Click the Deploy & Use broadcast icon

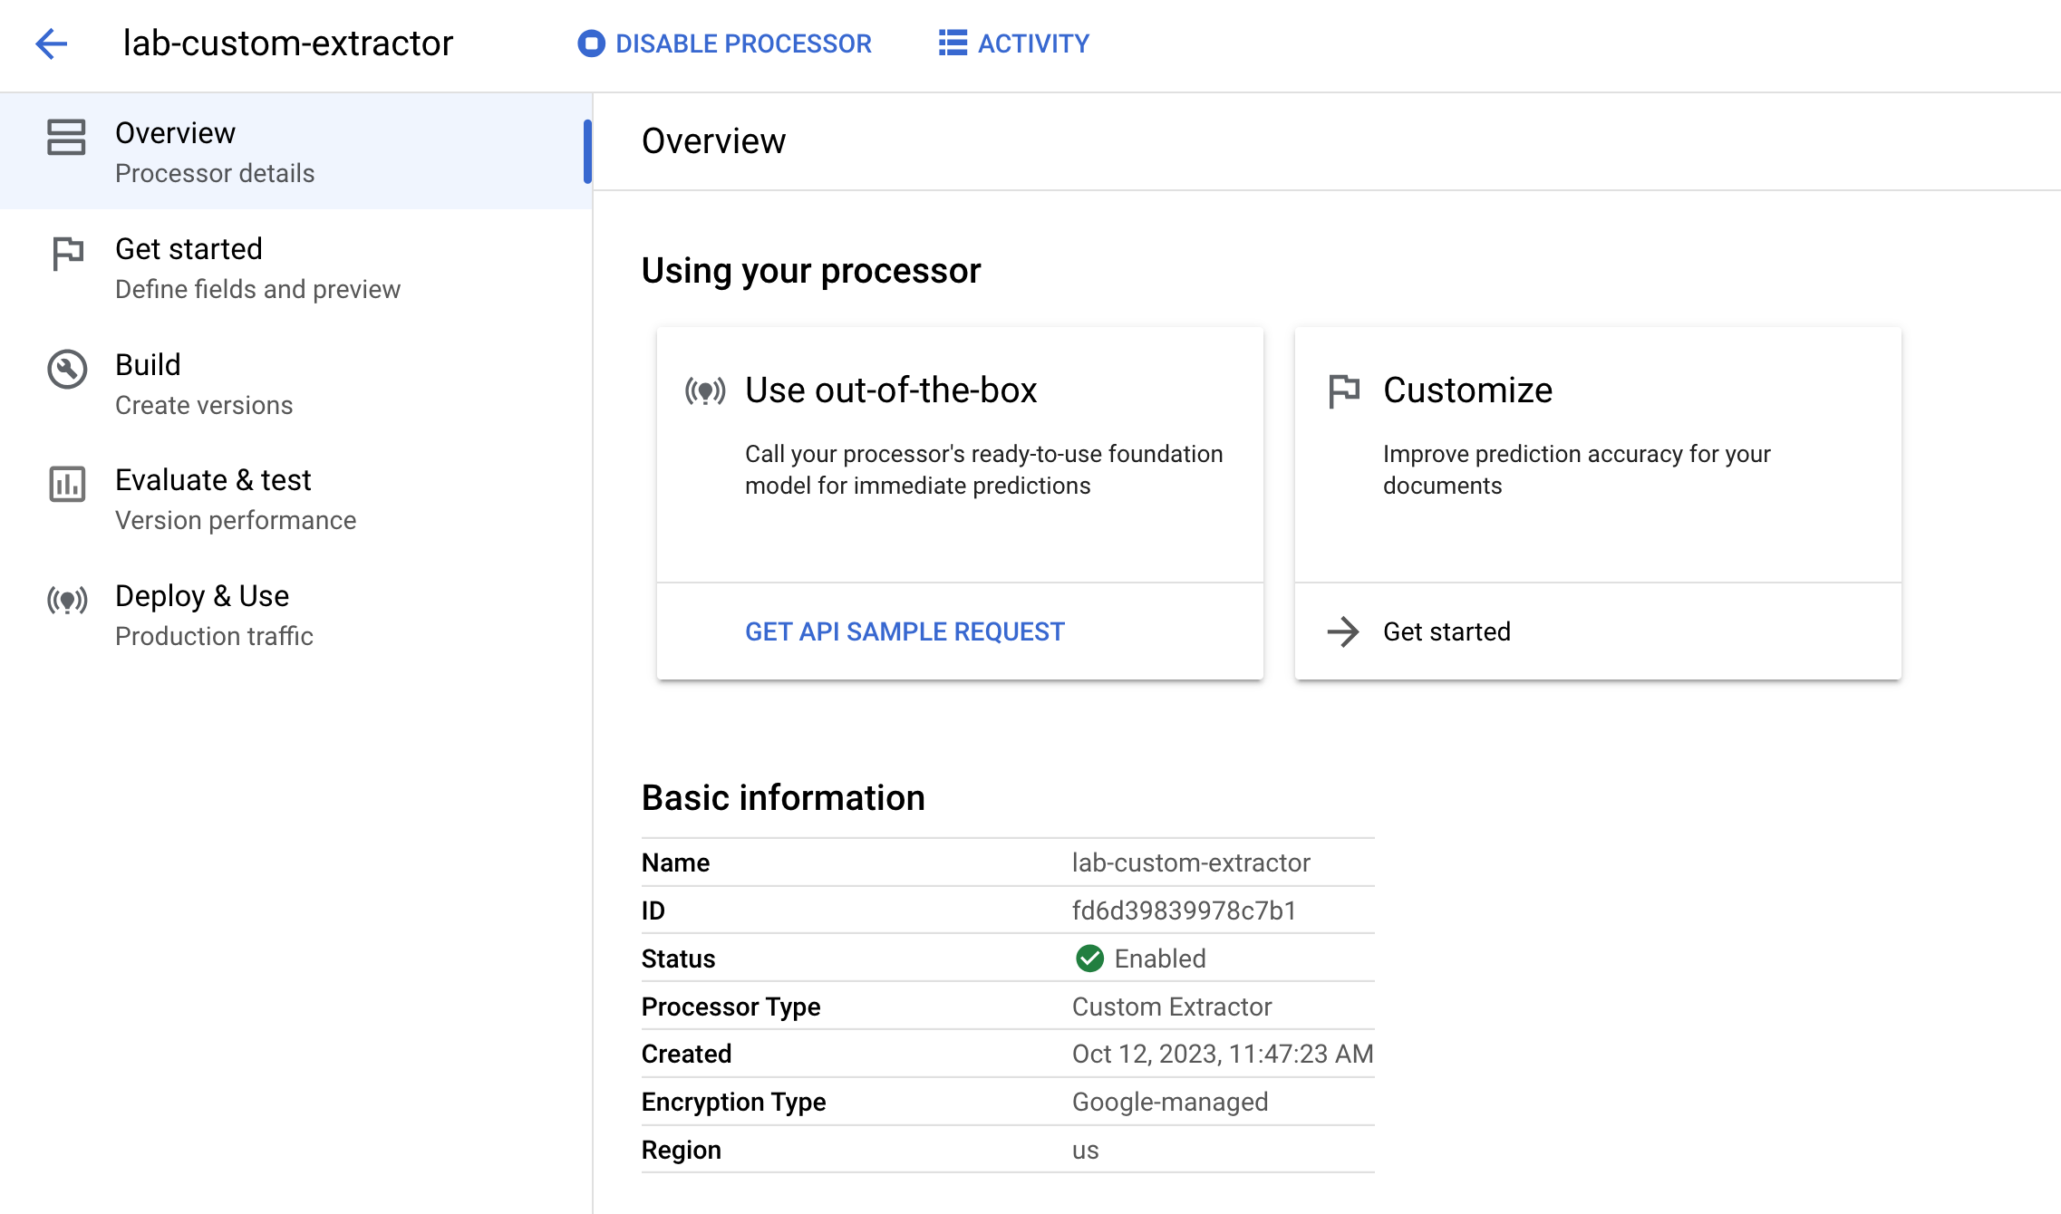(x=64, y=601)
